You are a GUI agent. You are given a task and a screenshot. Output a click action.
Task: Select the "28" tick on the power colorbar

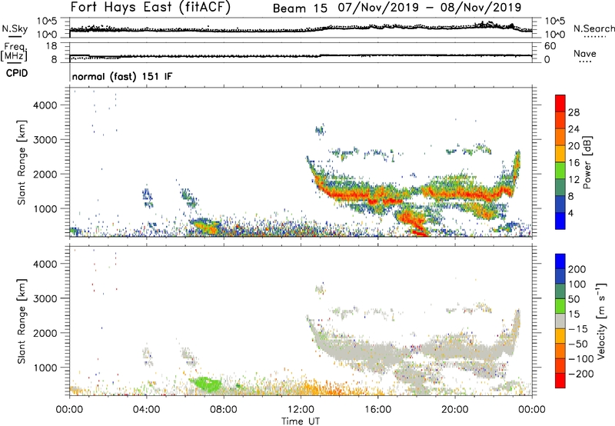pos(573,112)
